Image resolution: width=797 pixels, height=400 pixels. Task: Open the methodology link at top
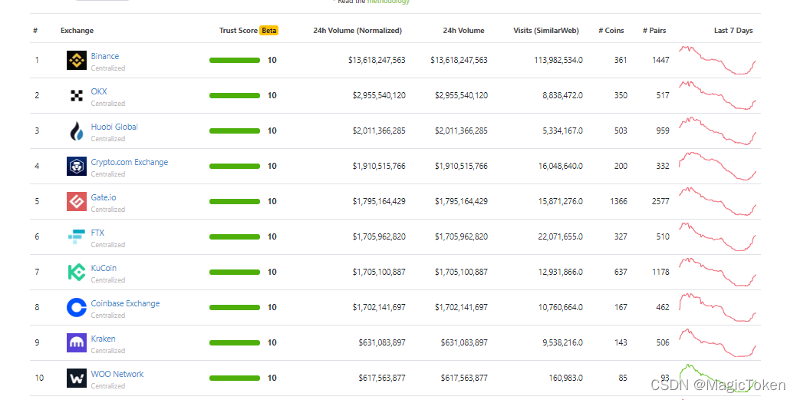[388, 2]
